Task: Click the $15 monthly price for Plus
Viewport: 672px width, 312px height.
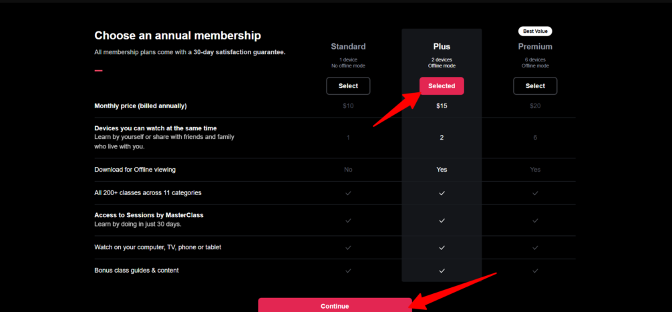Action: click(442, 106)
